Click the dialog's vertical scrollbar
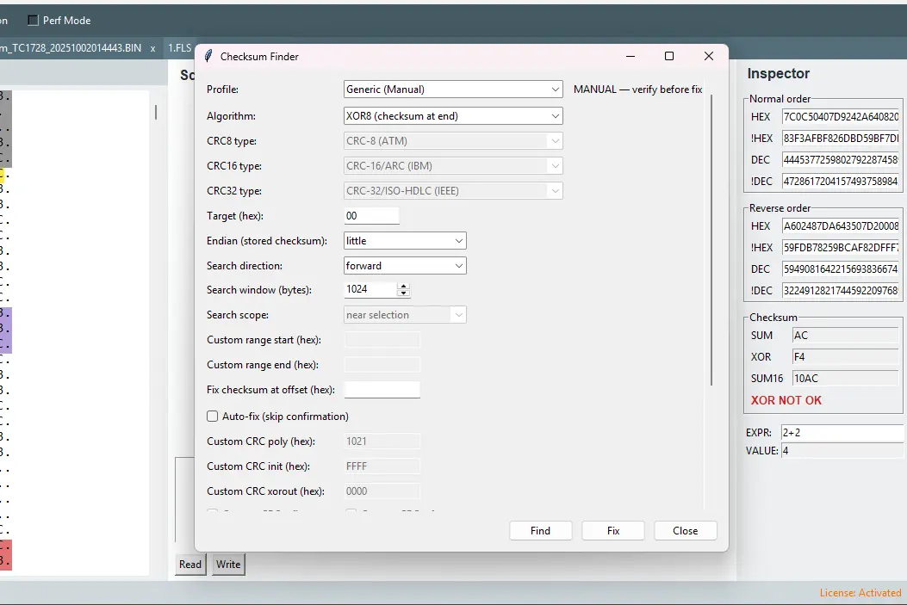The image size is (907, 605). click(711, 239)
